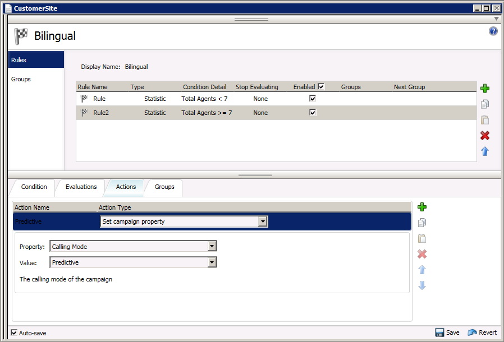Open the Action Type dropdown
Screen dimensions: 504x342
pyautogui.click(x=263, y=221)
